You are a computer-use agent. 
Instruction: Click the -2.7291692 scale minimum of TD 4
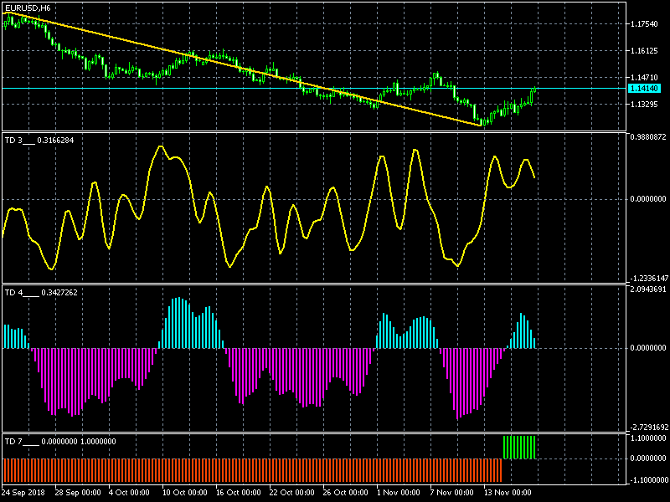pyautogui.click(x=648, y=427)
